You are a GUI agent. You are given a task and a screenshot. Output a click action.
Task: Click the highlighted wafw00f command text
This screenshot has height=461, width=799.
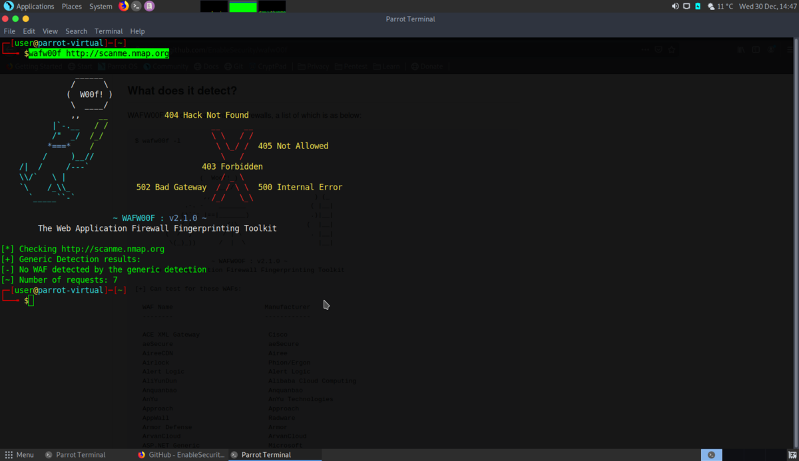tap(99, 53)
